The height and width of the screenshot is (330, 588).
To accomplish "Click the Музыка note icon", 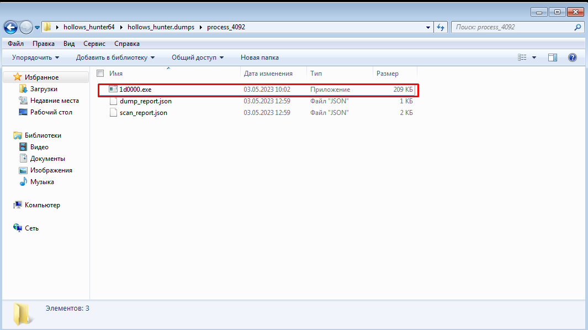I will point(23,182).
